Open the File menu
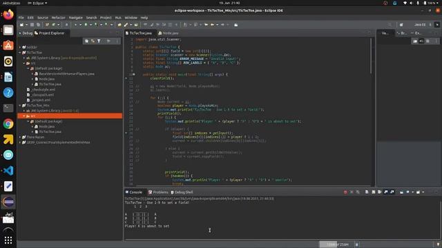 tap(21, 17)
